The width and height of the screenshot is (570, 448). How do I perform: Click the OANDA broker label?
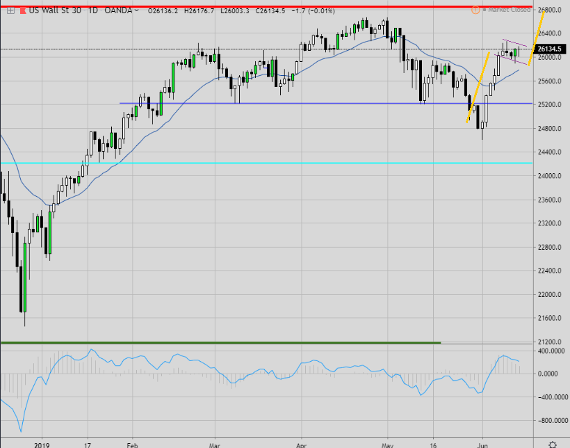pyautogui.click(x=118, y=10)
